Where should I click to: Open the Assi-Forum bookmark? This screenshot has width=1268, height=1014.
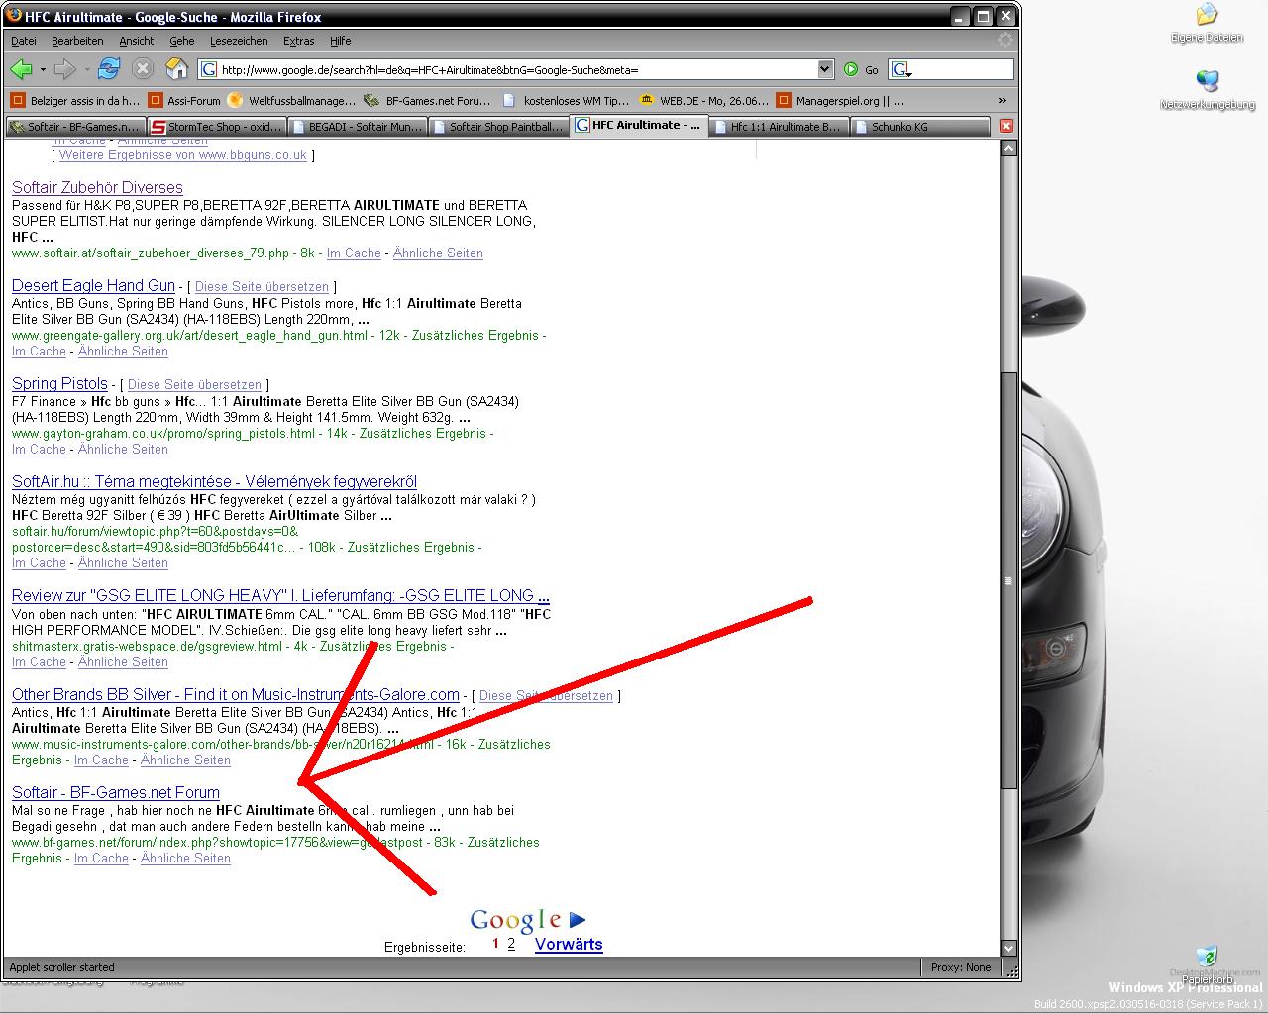(x=184, y=100)
